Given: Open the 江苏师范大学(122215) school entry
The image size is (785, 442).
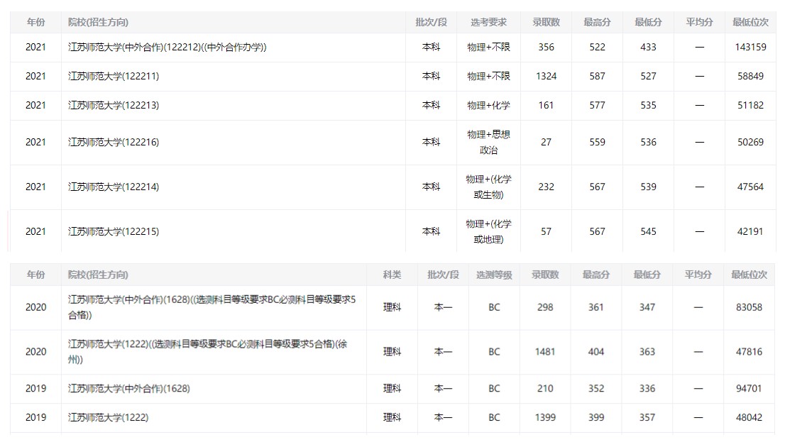Looking at the screenshot, I should point(114,231).
